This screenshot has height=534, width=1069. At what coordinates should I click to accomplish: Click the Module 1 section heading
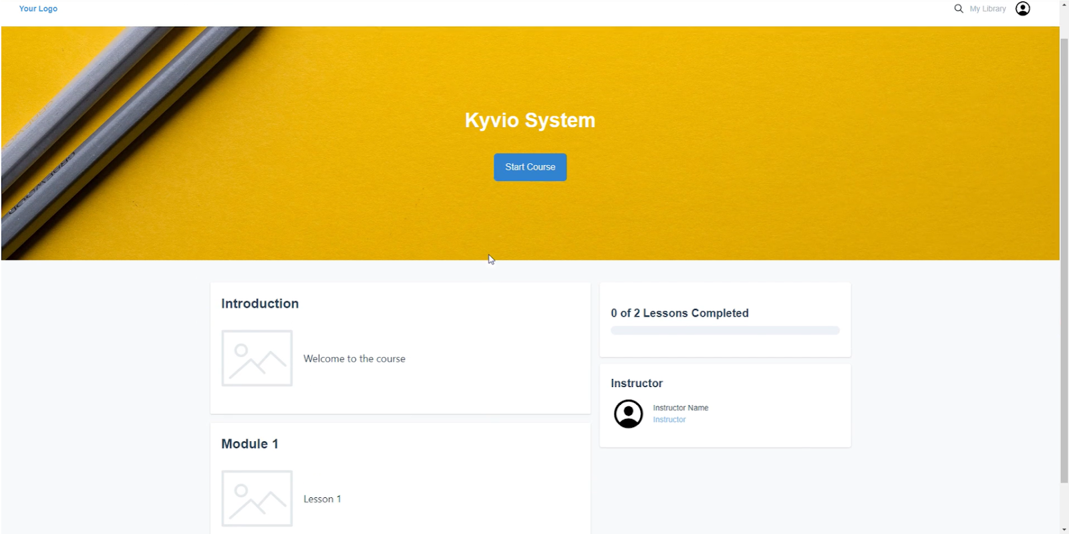click(250, 444)
